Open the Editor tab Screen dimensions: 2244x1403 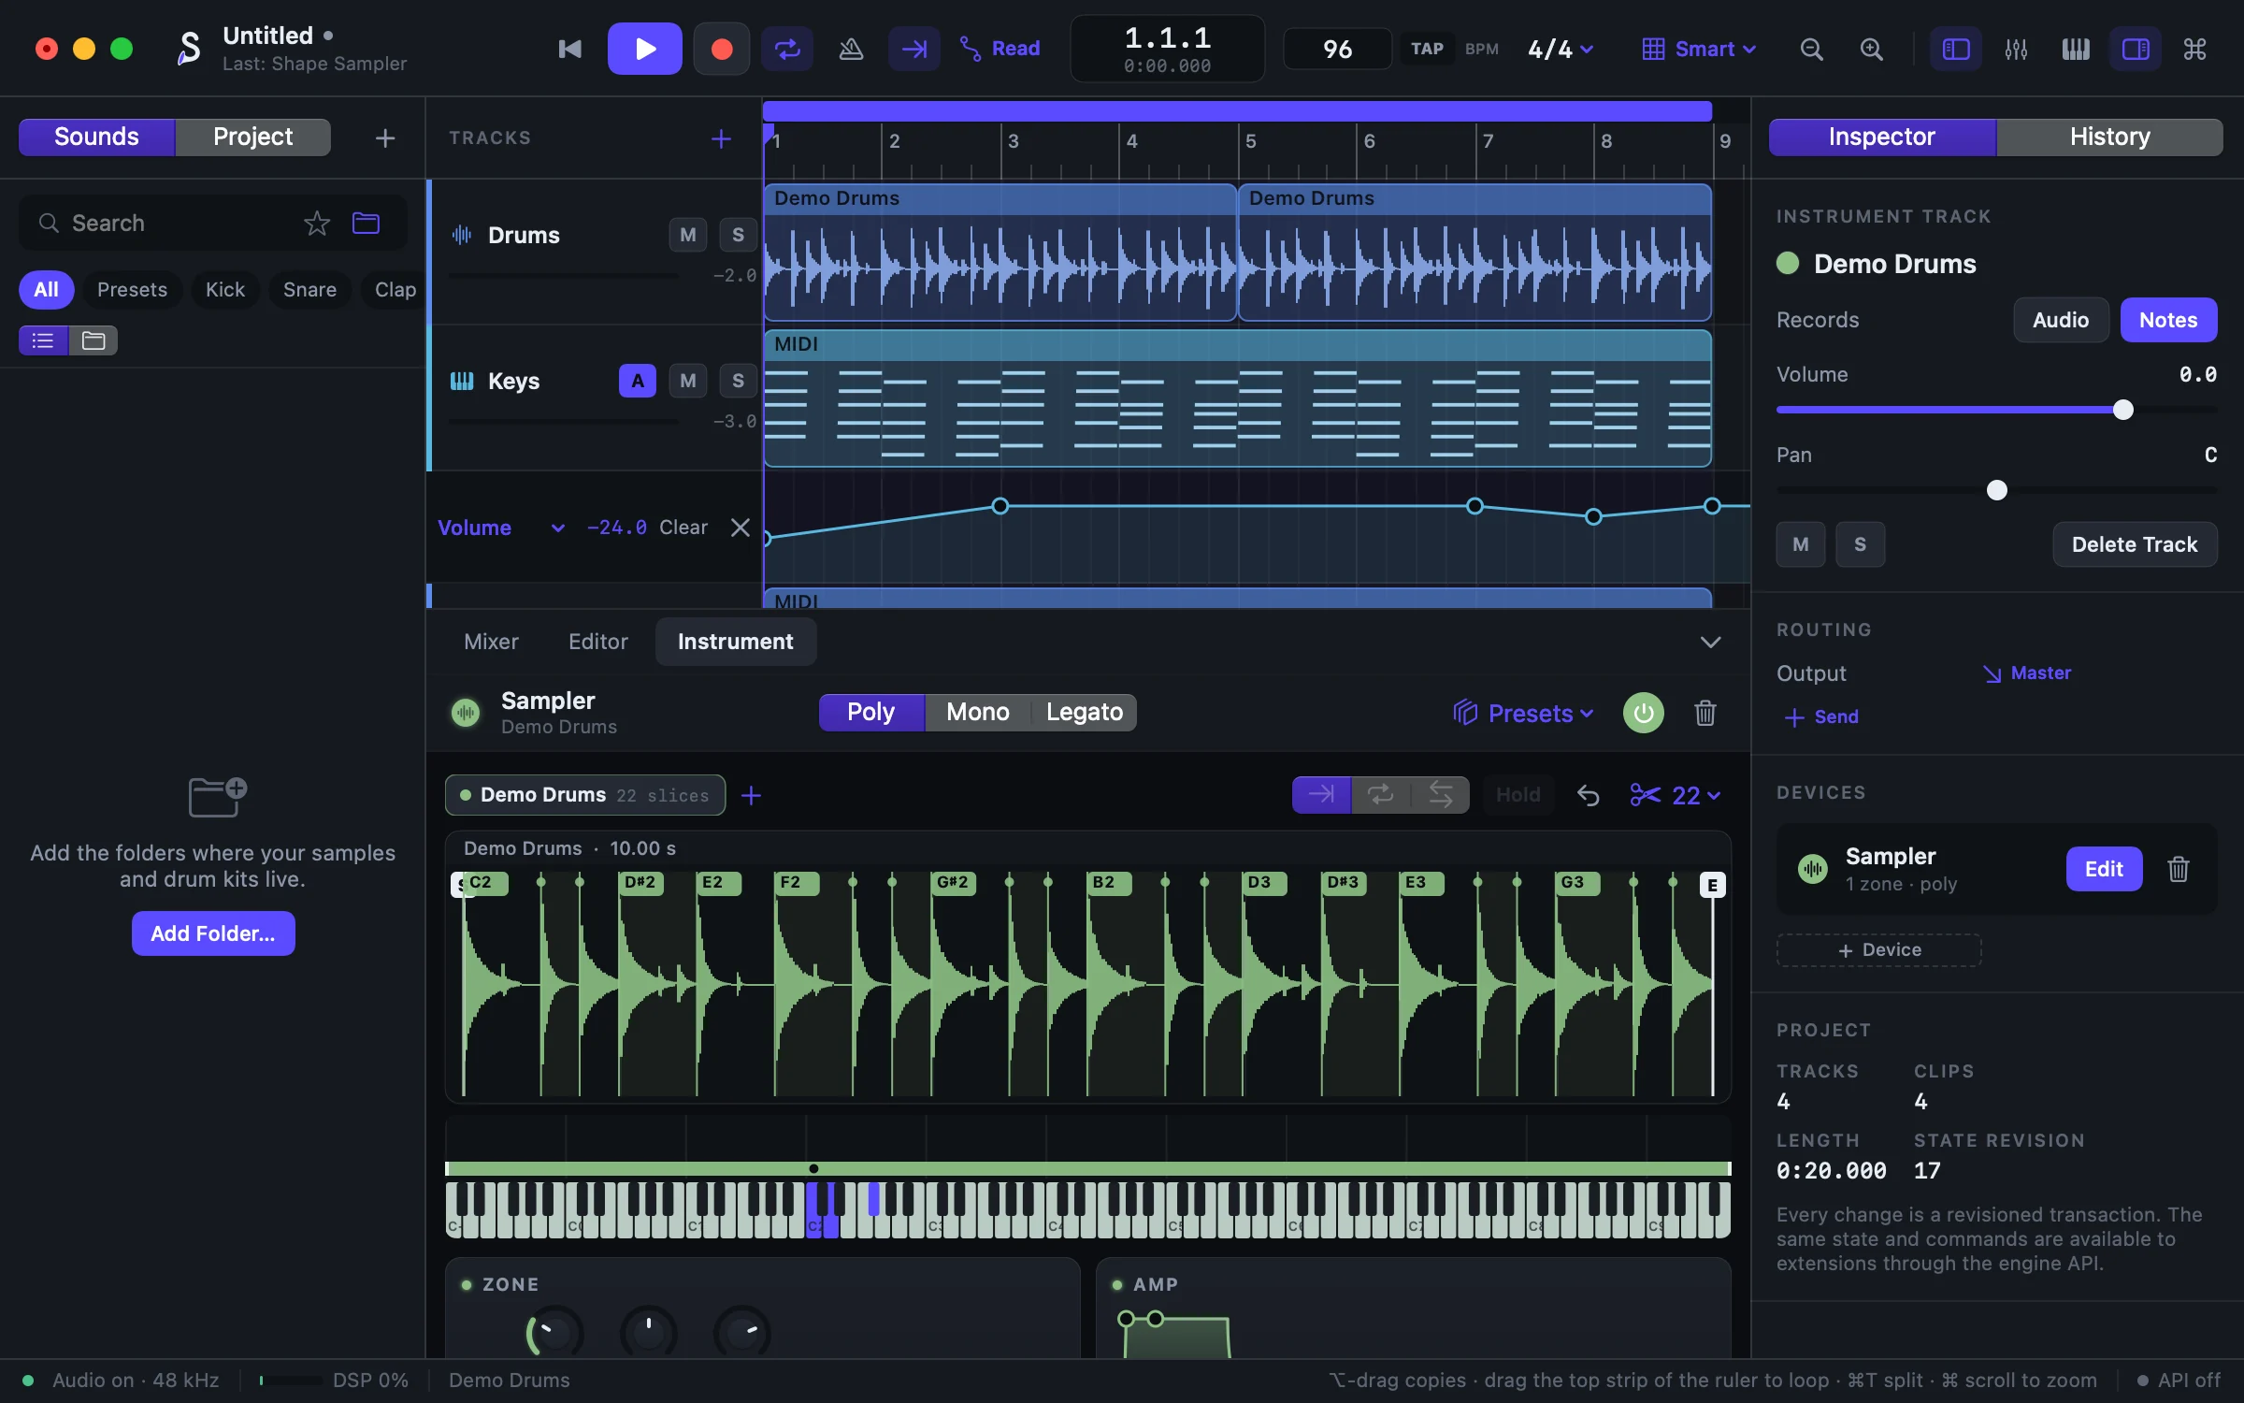click(x=597, y=642)
